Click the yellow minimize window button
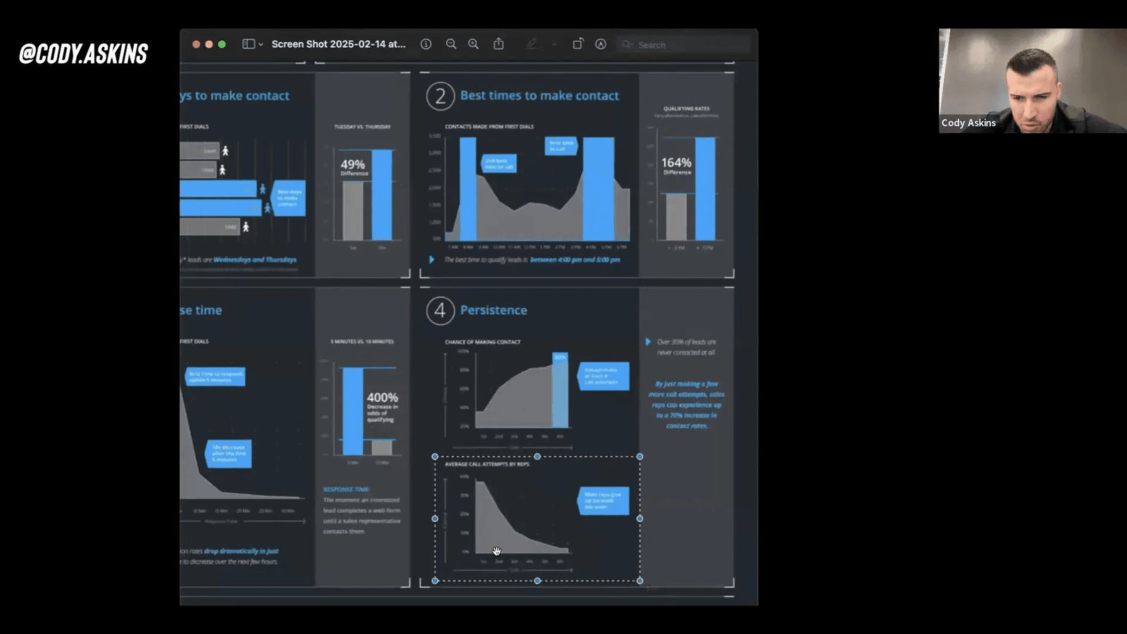 pyautogui.click(x=209, y=44)
